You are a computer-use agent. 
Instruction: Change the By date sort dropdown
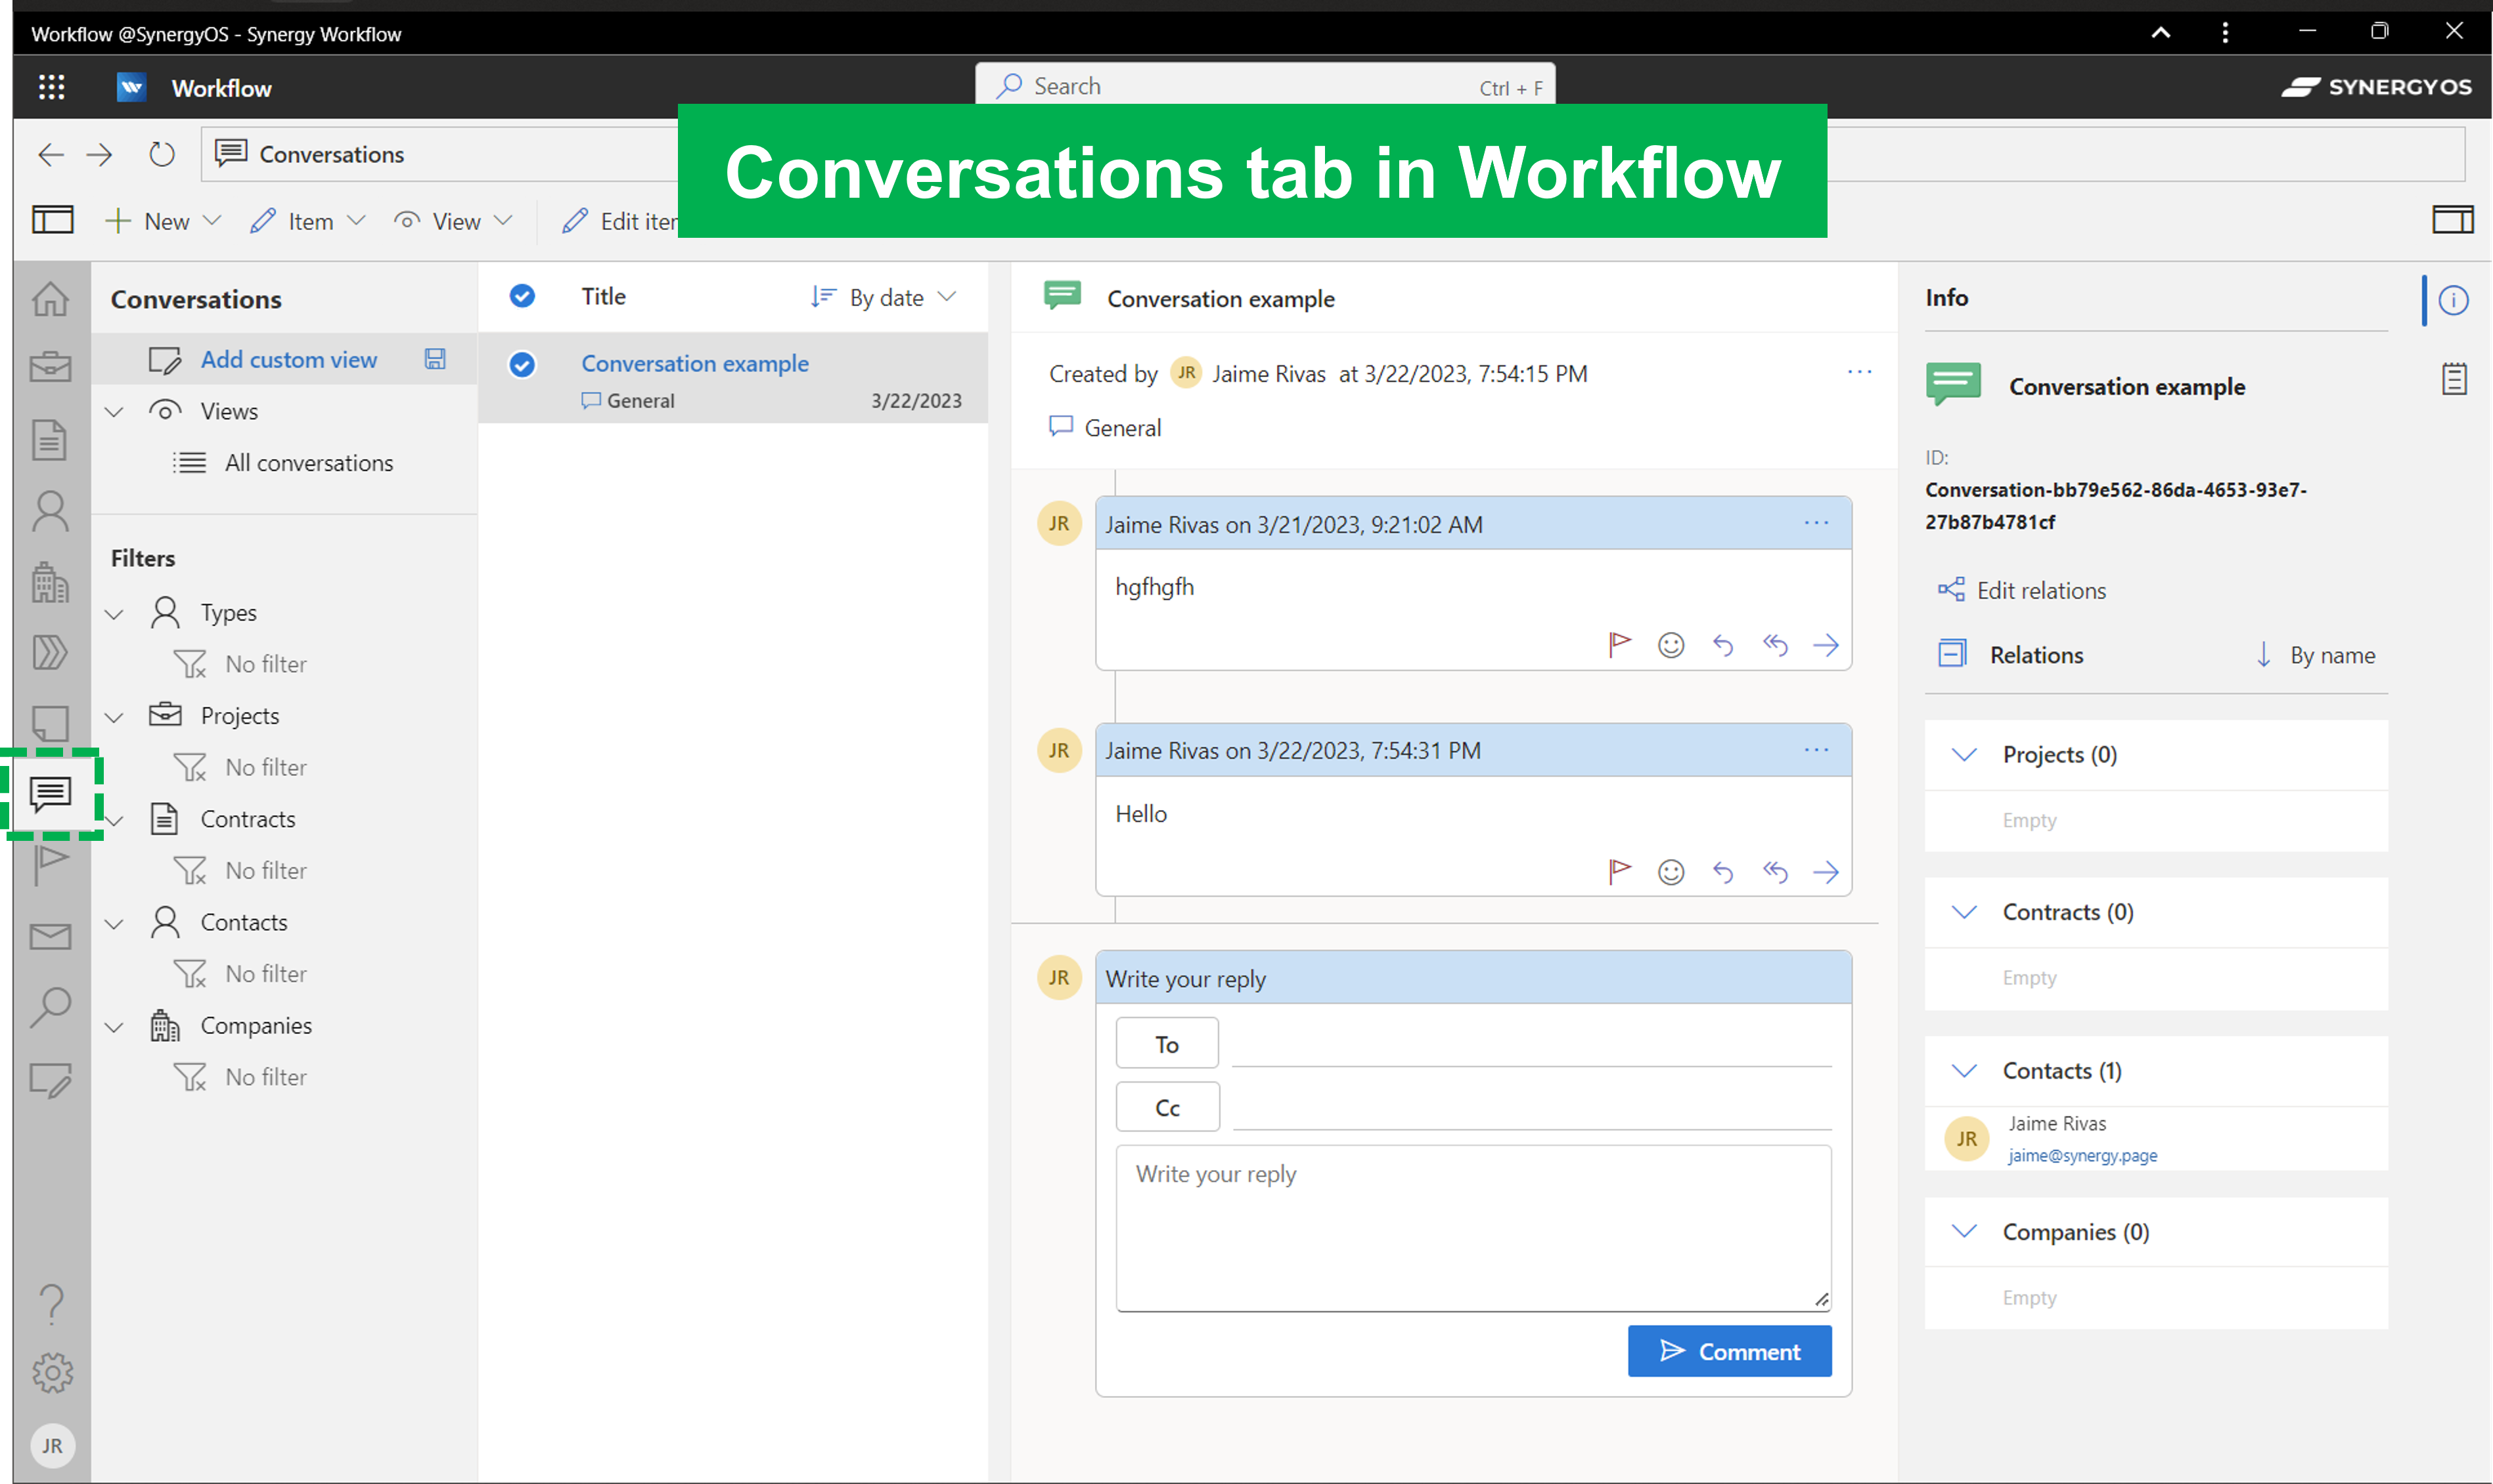[884, 297]
